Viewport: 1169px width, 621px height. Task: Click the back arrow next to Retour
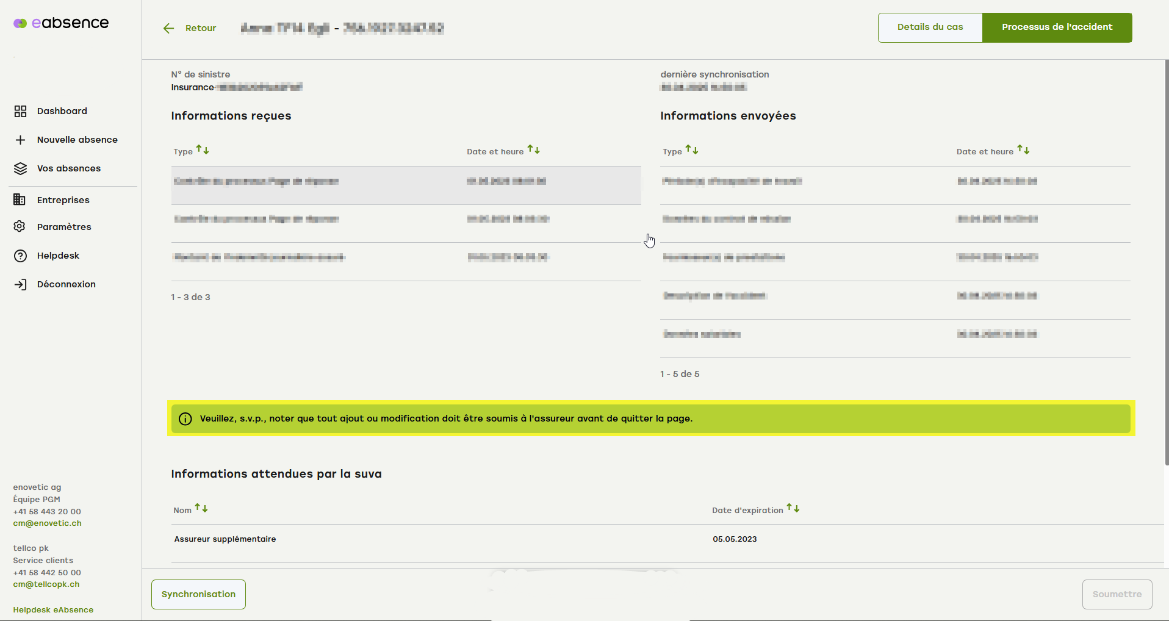pyautogui.click(x=169, y=28)
